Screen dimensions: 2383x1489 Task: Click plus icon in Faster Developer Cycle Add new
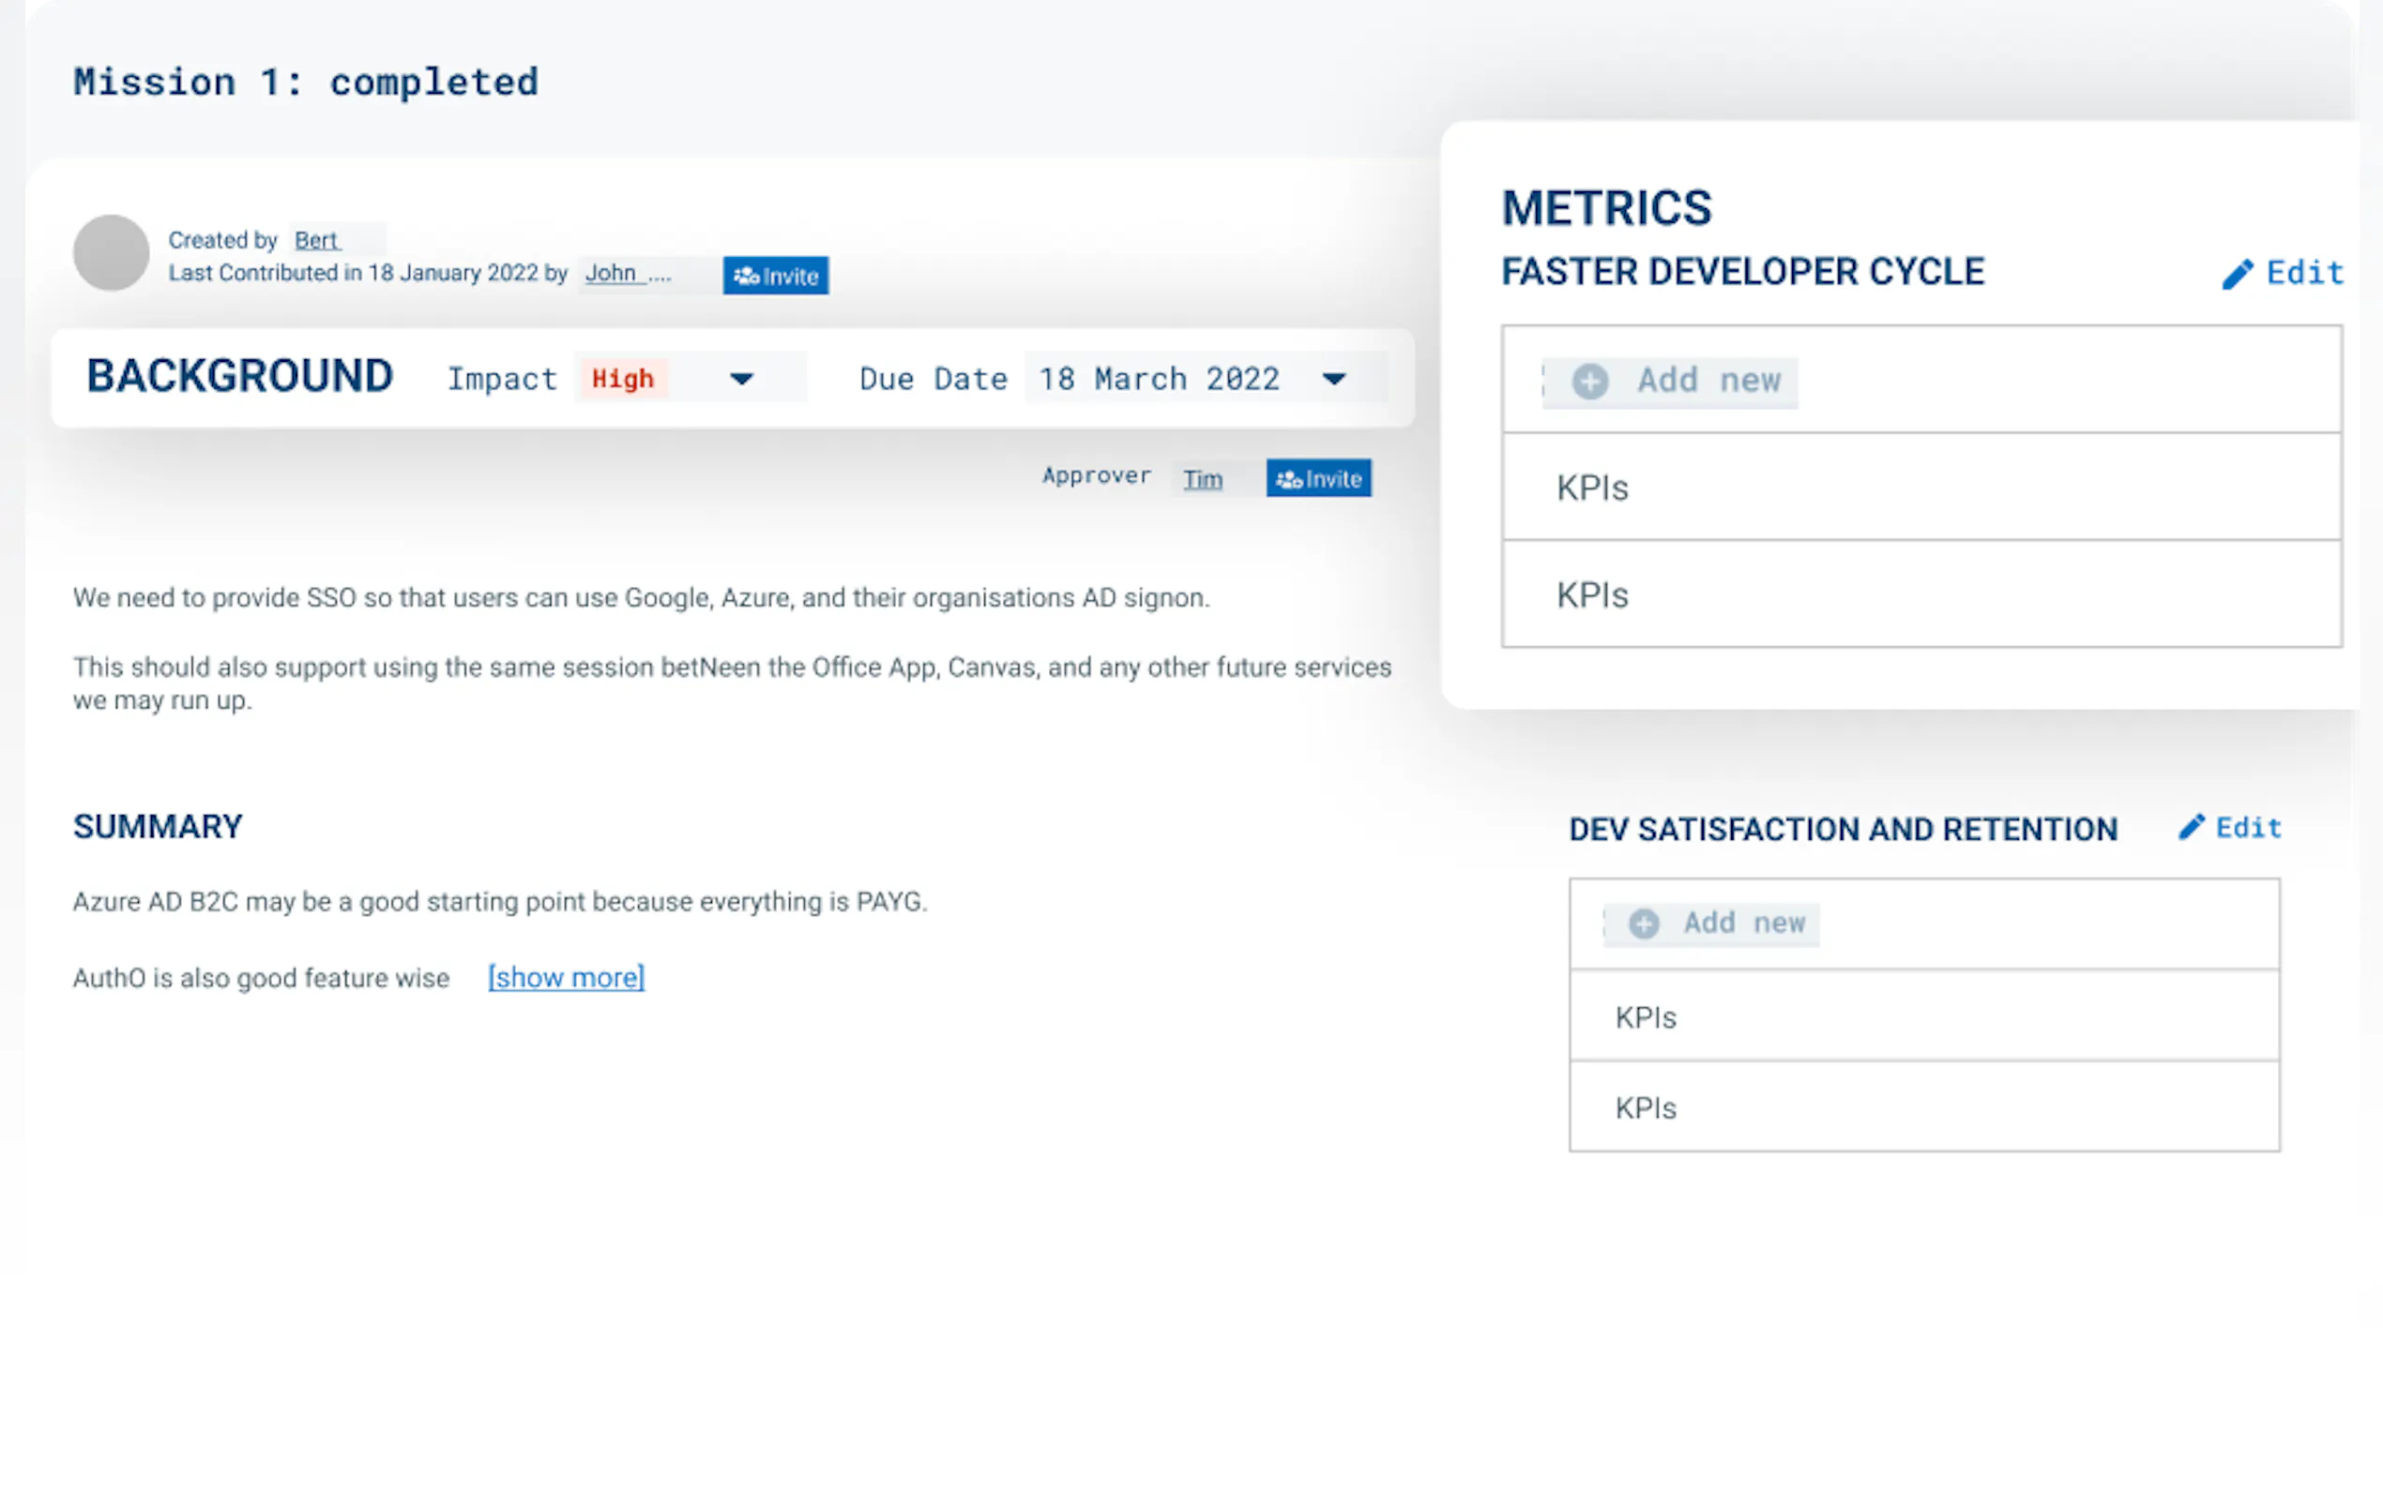(x=1590, y=381)
